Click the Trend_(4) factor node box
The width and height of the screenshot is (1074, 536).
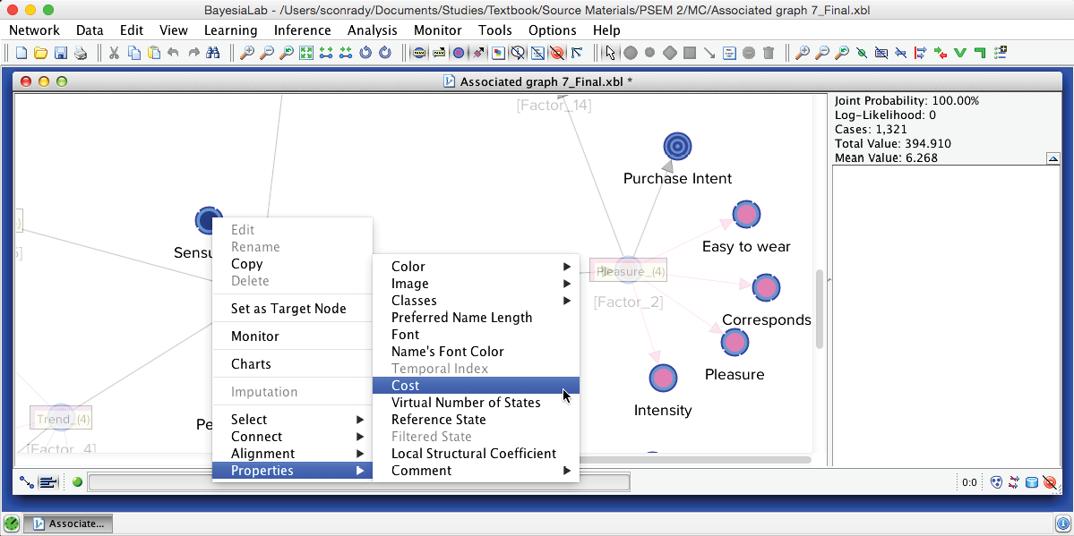coord(60,418)
